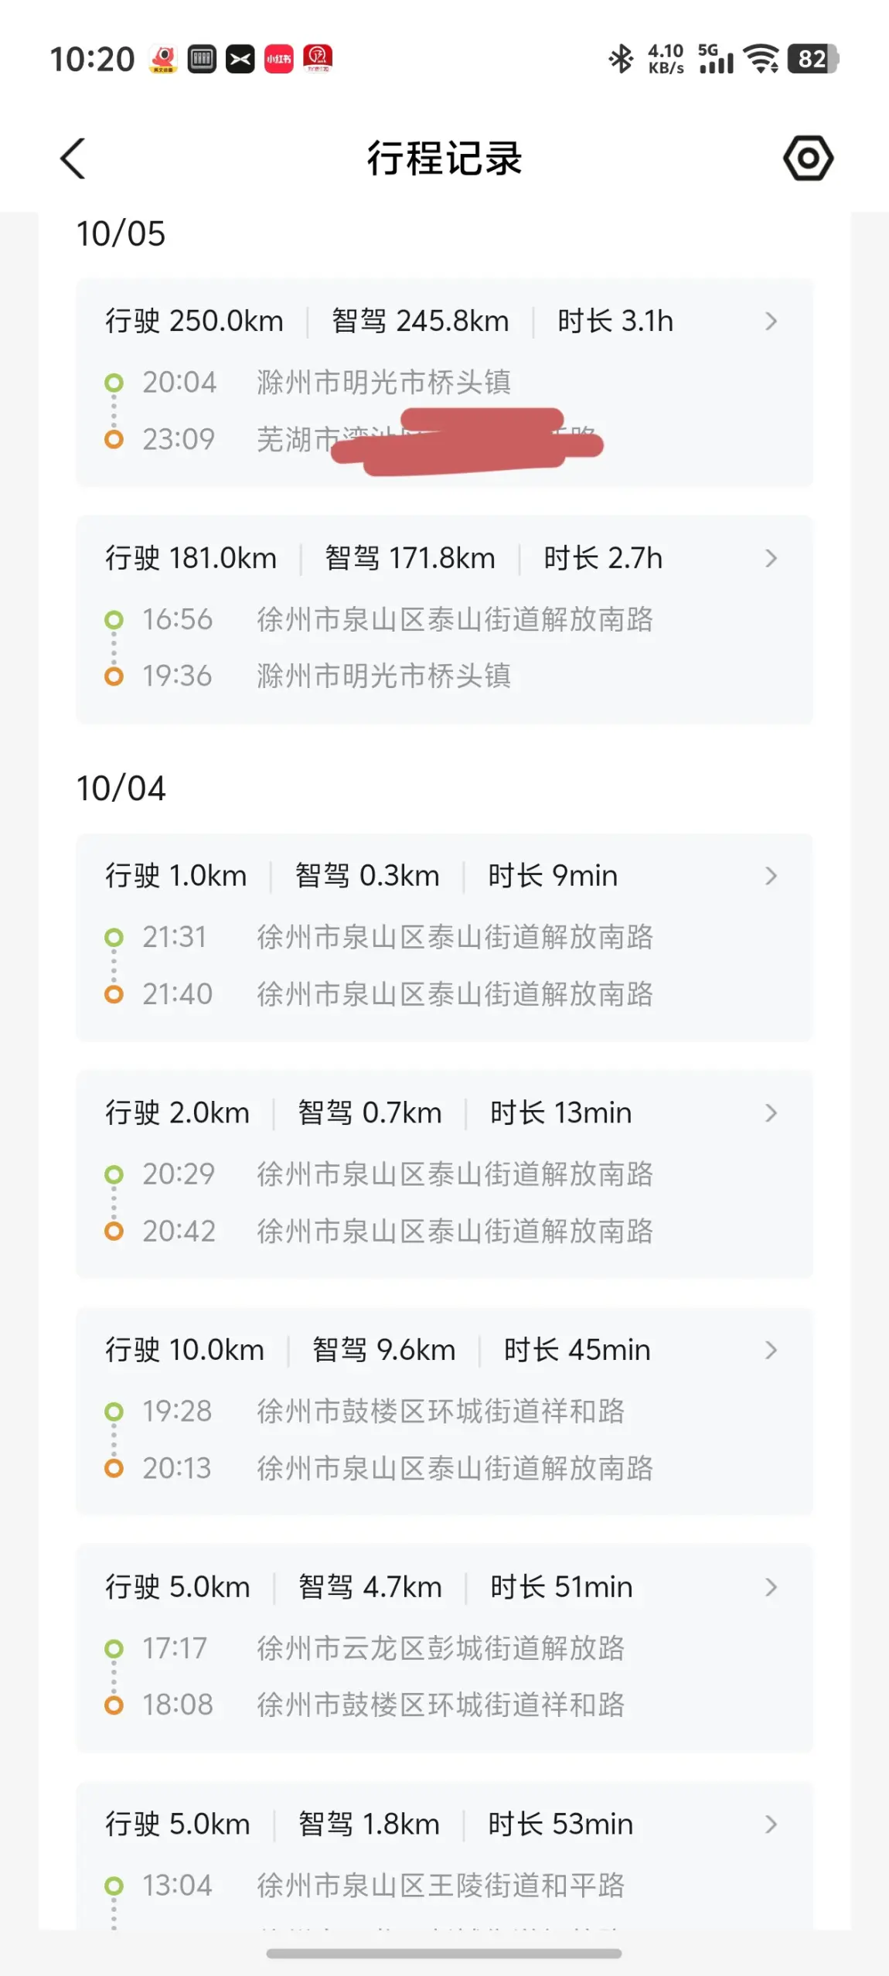
Task: Open the 53min trip chevron arrow
Action: pos(770,1824)
